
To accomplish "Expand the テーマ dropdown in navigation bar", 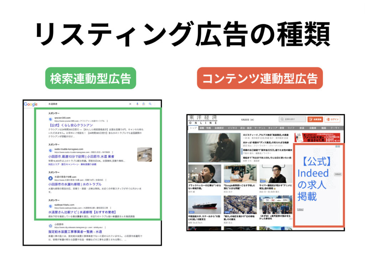I will [335, 128].
